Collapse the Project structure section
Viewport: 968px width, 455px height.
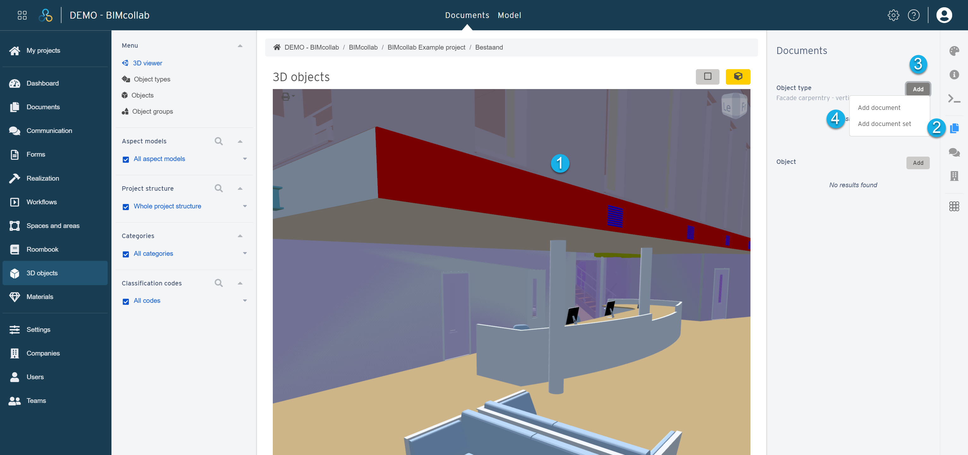click(x=240, y=188)
